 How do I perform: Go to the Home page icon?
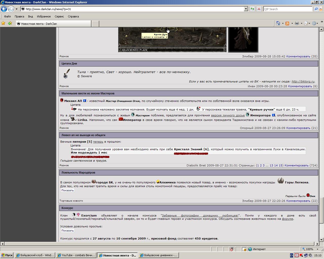click(278, 23)
